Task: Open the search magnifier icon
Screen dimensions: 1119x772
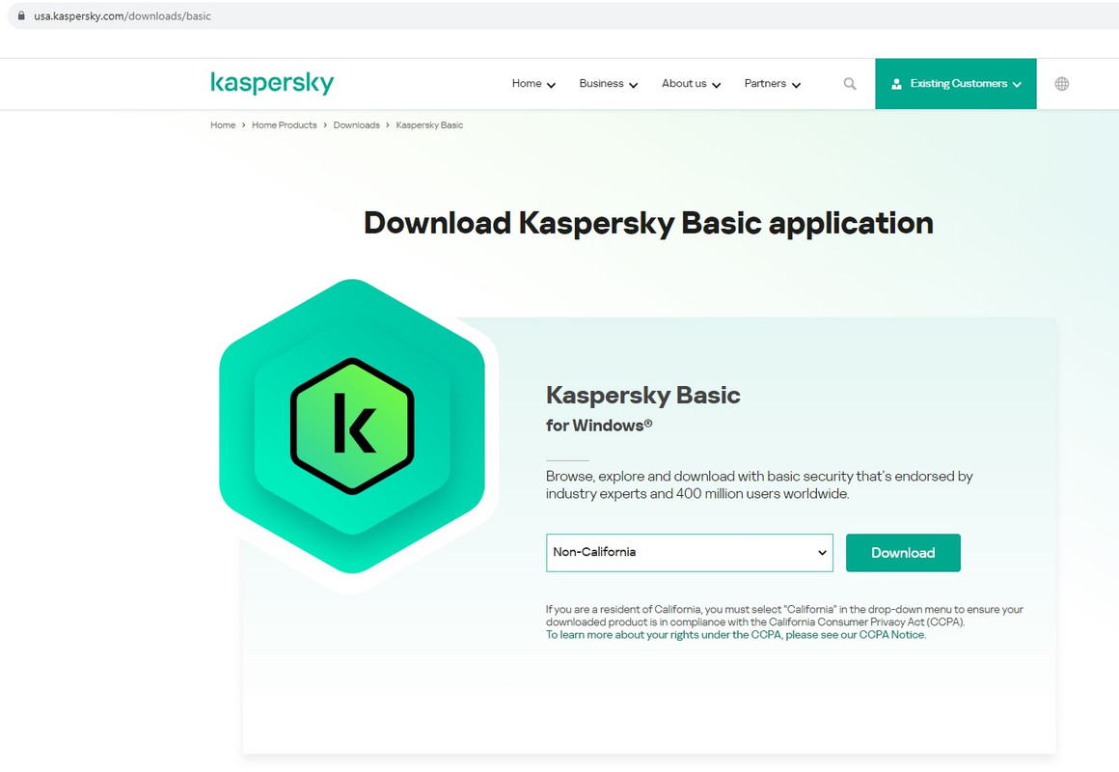Action: [x=849, y=84]
